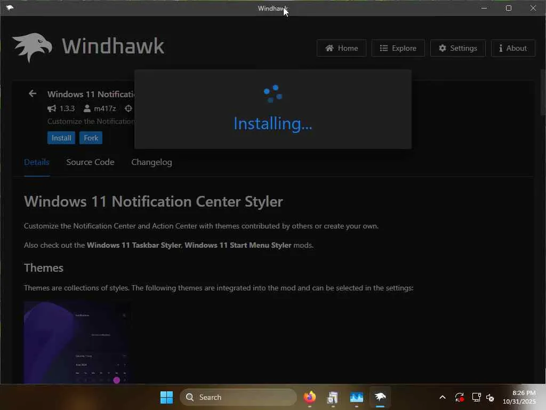Open the Windows Start menu
The width and height of the screenshot is (546, 410).
[166, 397]
